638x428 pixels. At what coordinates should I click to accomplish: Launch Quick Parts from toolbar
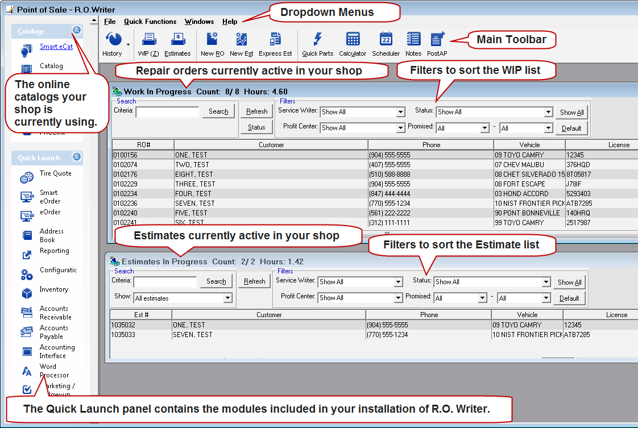[x=317, y=40]
